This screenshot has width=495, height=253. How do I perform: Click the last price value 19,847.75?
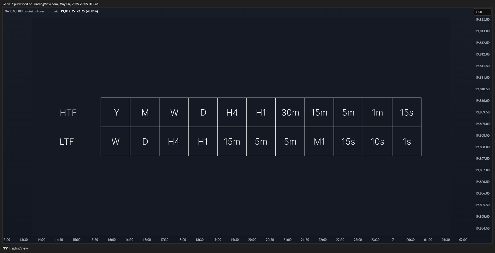point(68,11)
